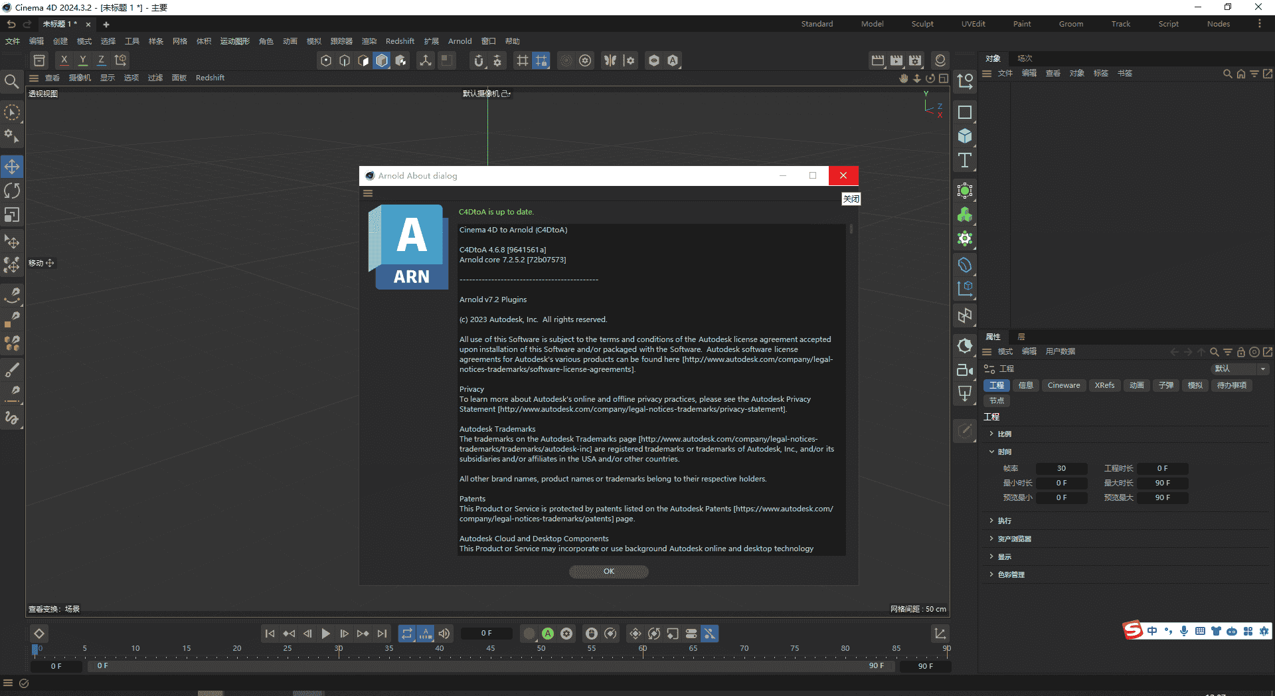Expand the 色彩管理 section in attributes
The height and width of the screenshot is (696, 1275).
1012,574
